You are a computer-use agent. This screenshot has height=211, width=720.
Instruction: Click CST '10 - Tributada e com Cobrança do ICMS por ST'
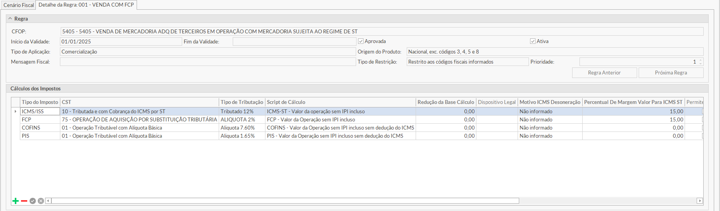point(139,111)
